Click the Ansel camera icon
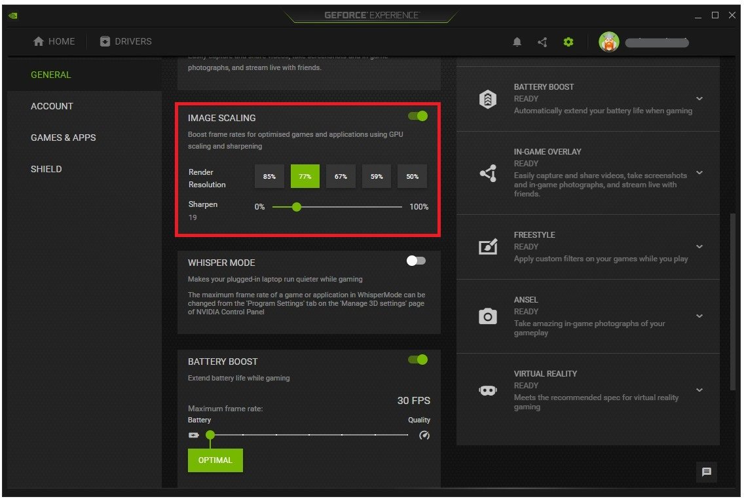The width and height of the screenshot is (744, 501). click(x=487, y=317)
